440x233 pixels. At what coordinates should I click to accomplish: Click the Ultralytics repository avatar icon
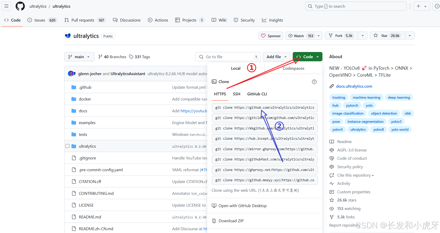pyautogui.click(x=68, y=36)
